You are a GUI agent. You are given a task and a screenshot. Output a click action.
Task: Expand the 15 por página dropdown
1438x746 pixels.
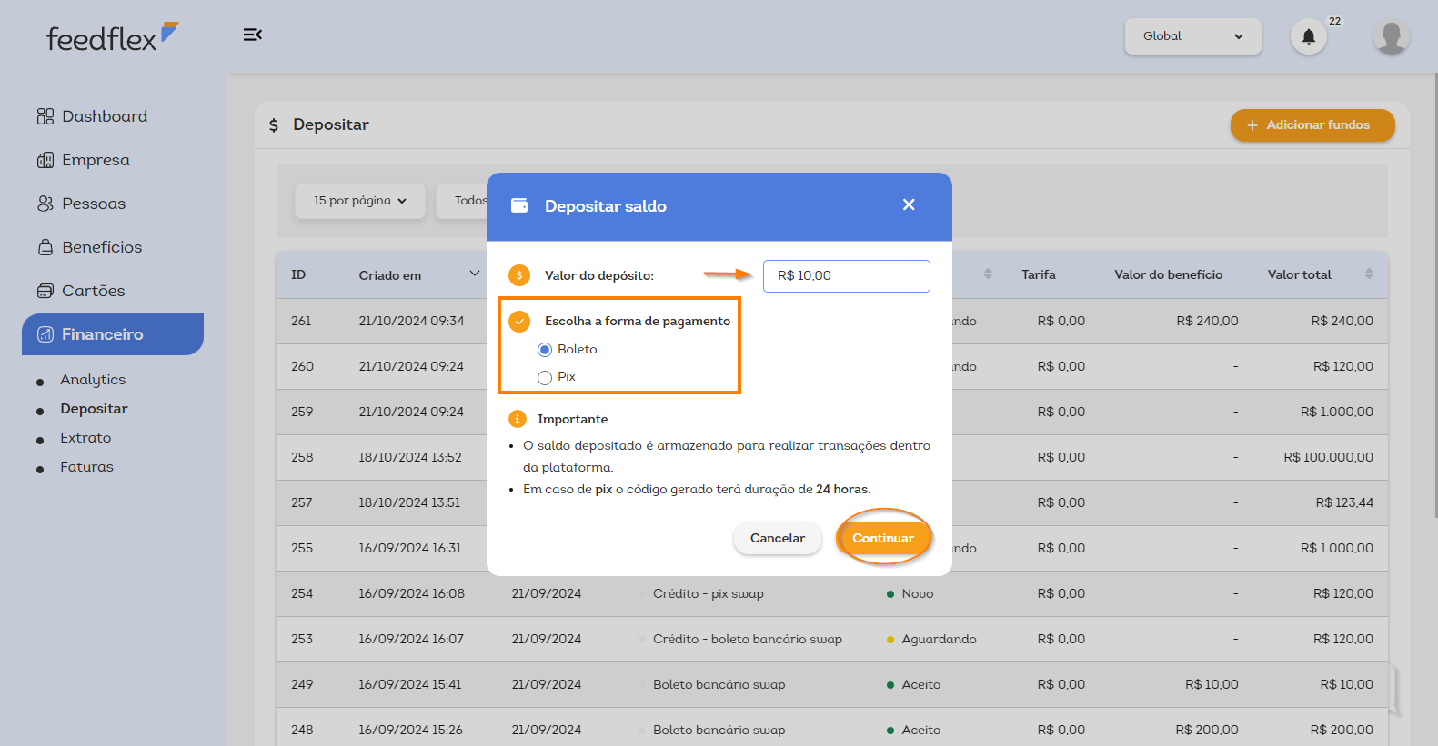pos(359,201)
